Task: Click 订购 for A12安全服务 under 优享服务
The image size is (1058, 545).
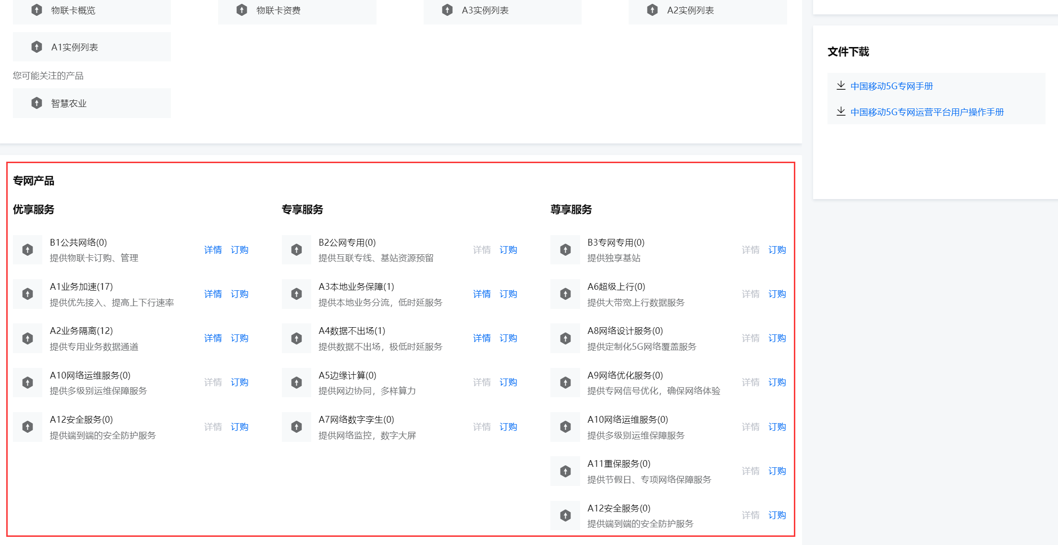Action: tap(239, 427)
